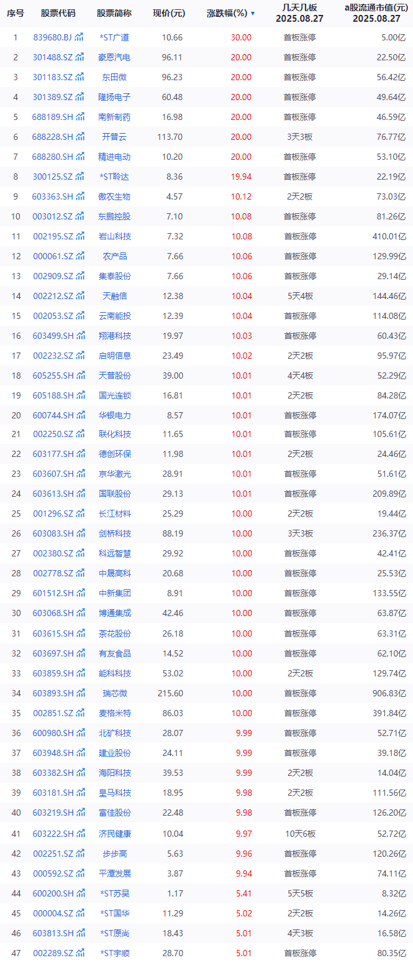Open the *ST广道 stock link
The width and height of the screenshot is (413, 963).
(x=114, y=37)
